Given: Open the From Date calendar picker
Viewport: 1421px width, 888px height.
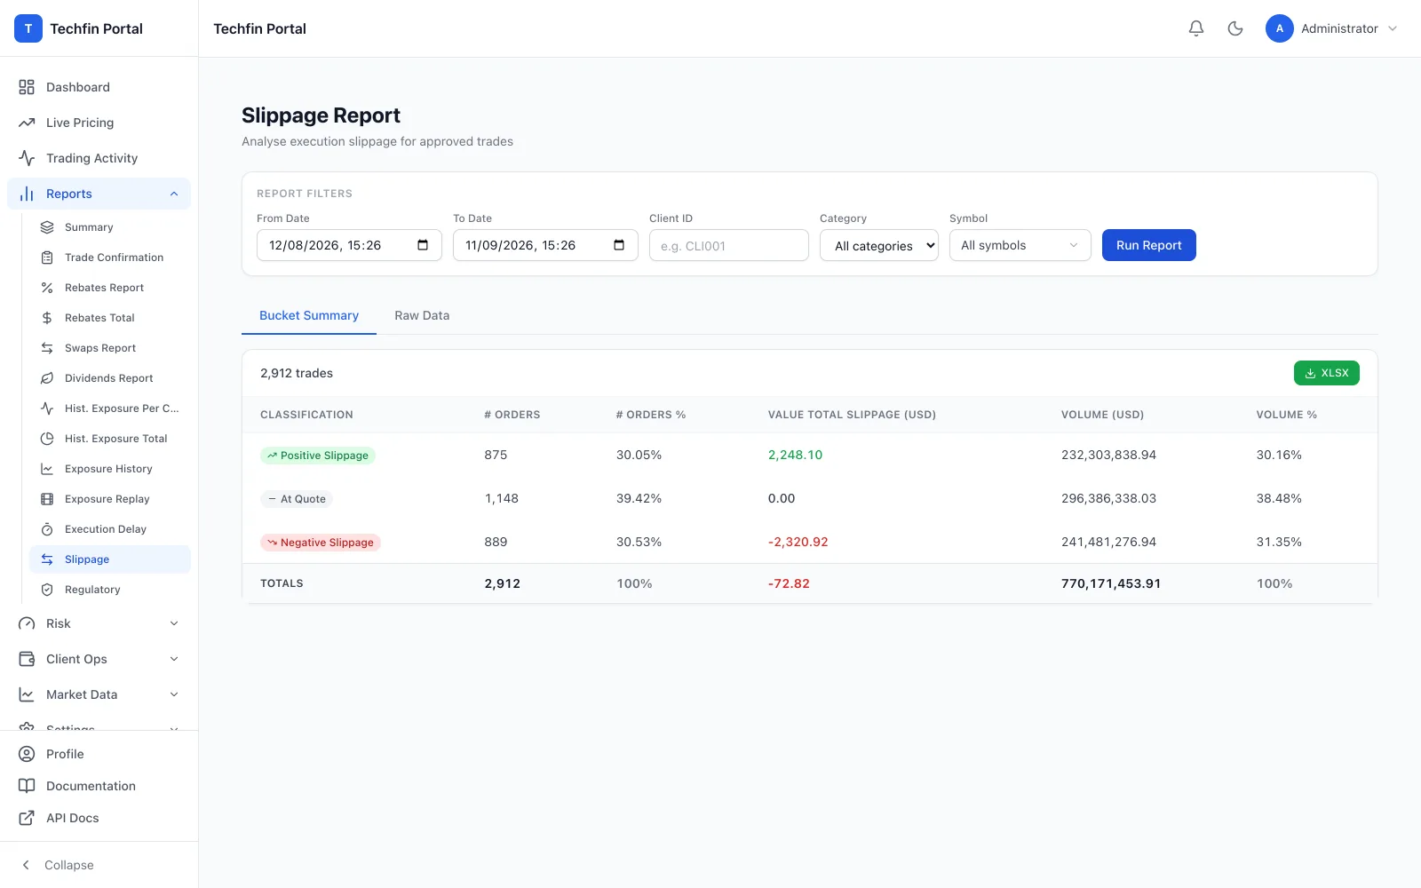Looking at the screenshot, I should 423,245.
